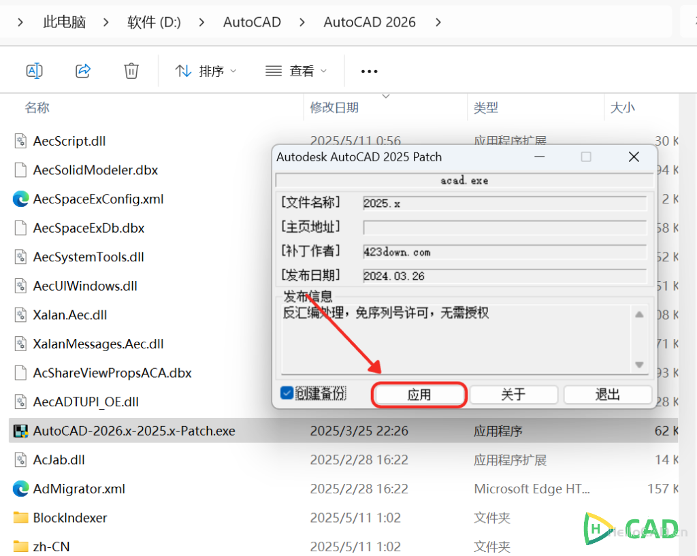Click the acad.exe bar in Patch dialog
The image size is (697, 556).
[x=464, y=180]
